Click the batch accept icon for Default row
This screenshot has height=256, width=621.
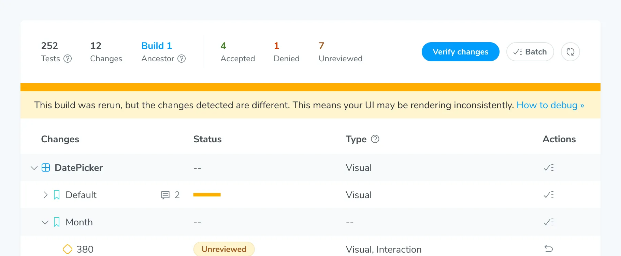pyautogui.click(x=548, y=195)
